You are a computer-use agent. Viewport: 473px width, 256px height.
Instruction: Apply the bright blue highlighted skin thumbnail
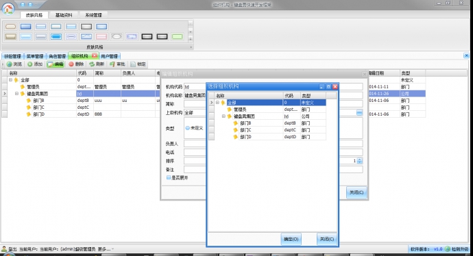click(56, 37)
